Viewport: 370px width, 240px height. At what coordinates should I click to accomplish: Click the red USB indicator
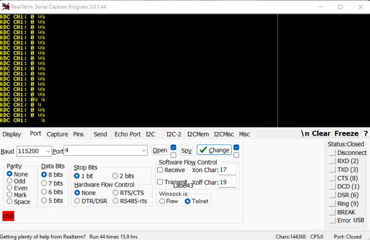[8, 216]
